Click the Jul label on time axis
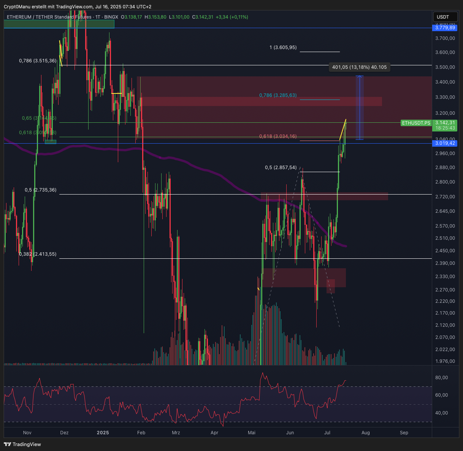Image resolution: width=463 pixels, height=451 pixels. click(x=327, y=432)
